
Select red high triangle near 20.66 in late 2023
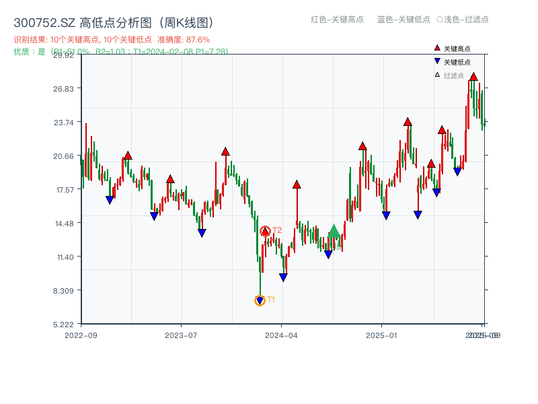coord(225,151)
